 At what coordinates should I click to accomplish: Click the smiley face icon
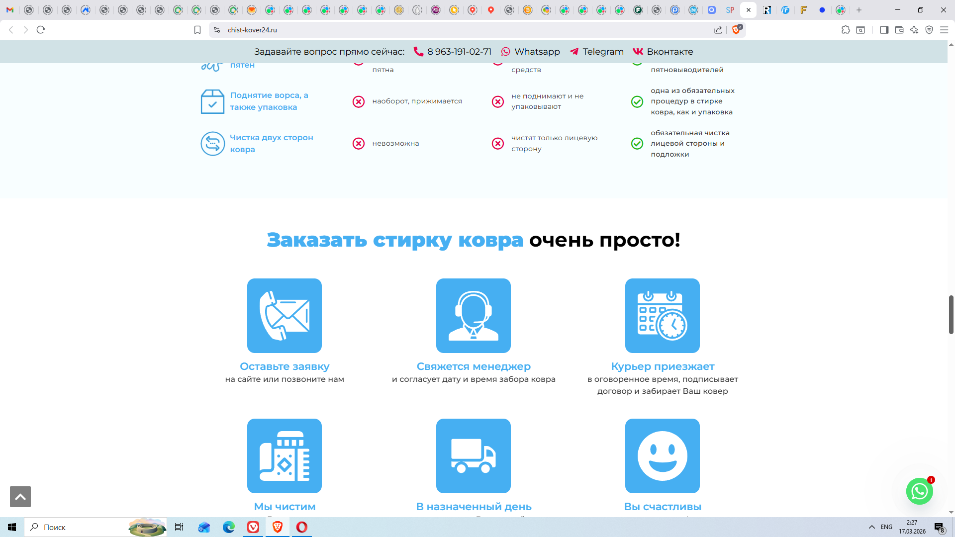click(663, 456)
